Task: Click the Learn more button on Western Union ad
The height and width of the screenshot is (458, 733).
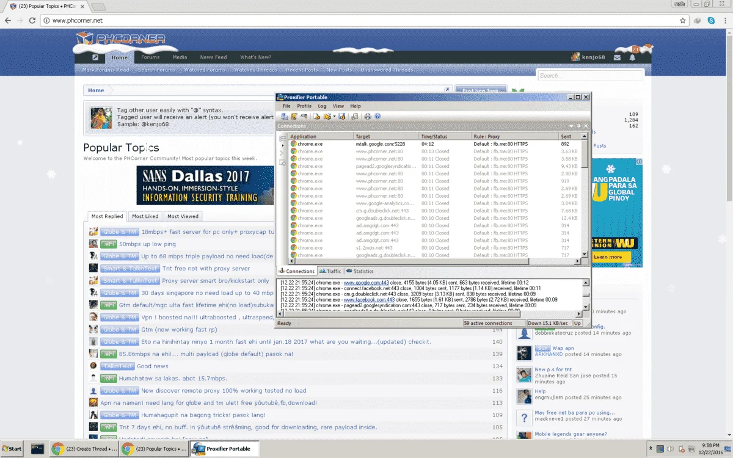Action: click(607, 257)
